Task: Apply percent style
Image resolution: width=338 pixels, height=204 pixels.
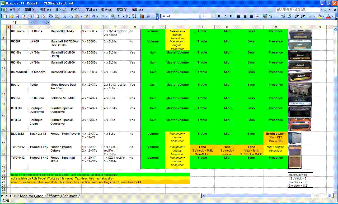Action: [271, 16]
